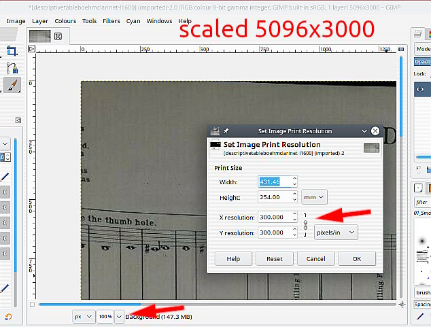Switch to the Layers tab icon
431x327 pixels.
click(x=418, y=34)
